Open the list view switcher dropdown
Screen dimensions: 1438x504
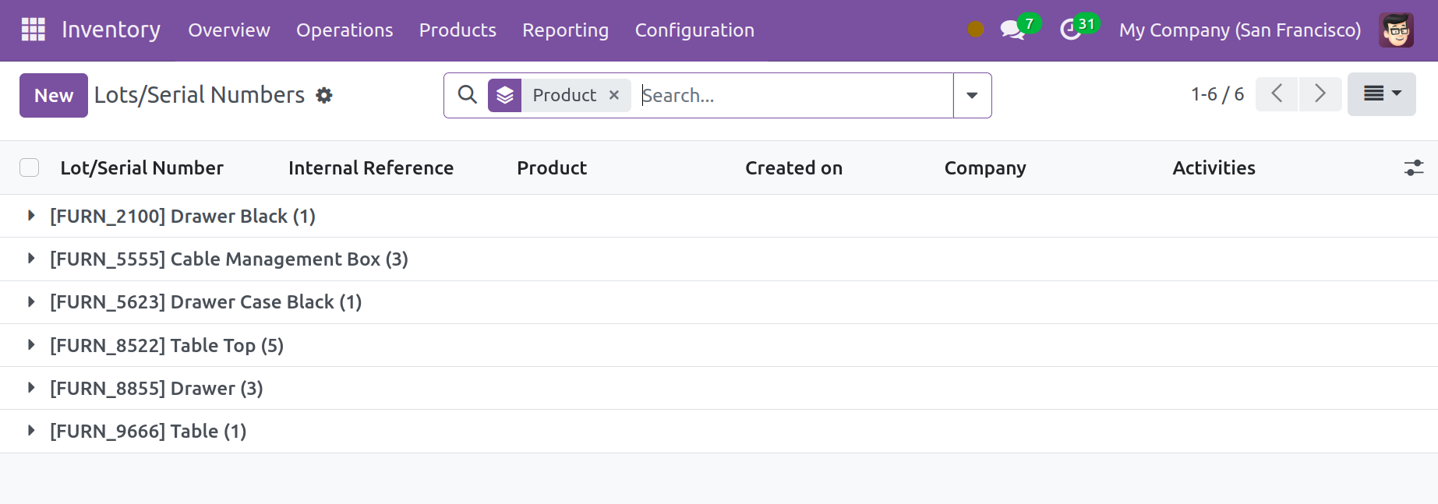(x=1381, y=94)
